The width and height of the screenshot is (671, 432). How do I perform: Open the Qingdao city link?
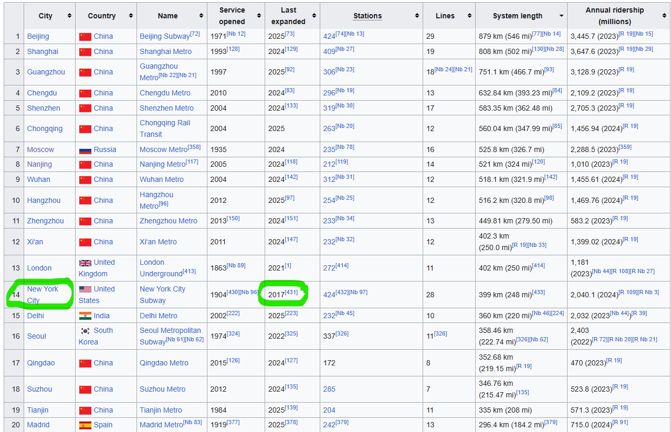click(41, 363)
